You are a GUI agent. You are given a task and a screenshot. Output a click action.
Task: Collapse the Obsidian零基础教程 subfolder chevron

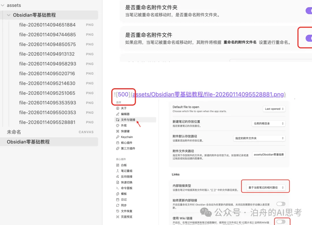pyautogui.click(x=9, y=15)
